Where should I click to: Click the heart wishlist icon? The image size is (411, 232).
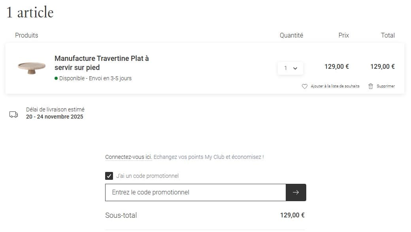(x=304, y=86)
